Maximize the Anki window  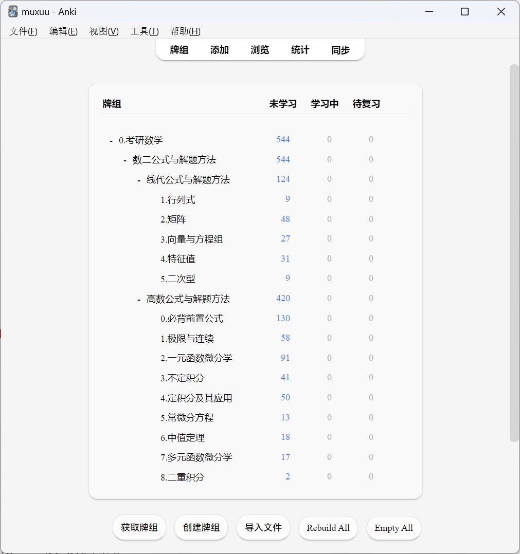[465, 12]
